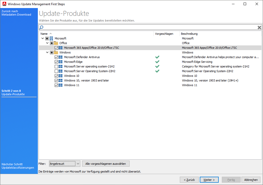Click description 'Category for Microsoft Server operating system-21H2'
The width and height of the screenshot is (263, 185).
(216, 66)
